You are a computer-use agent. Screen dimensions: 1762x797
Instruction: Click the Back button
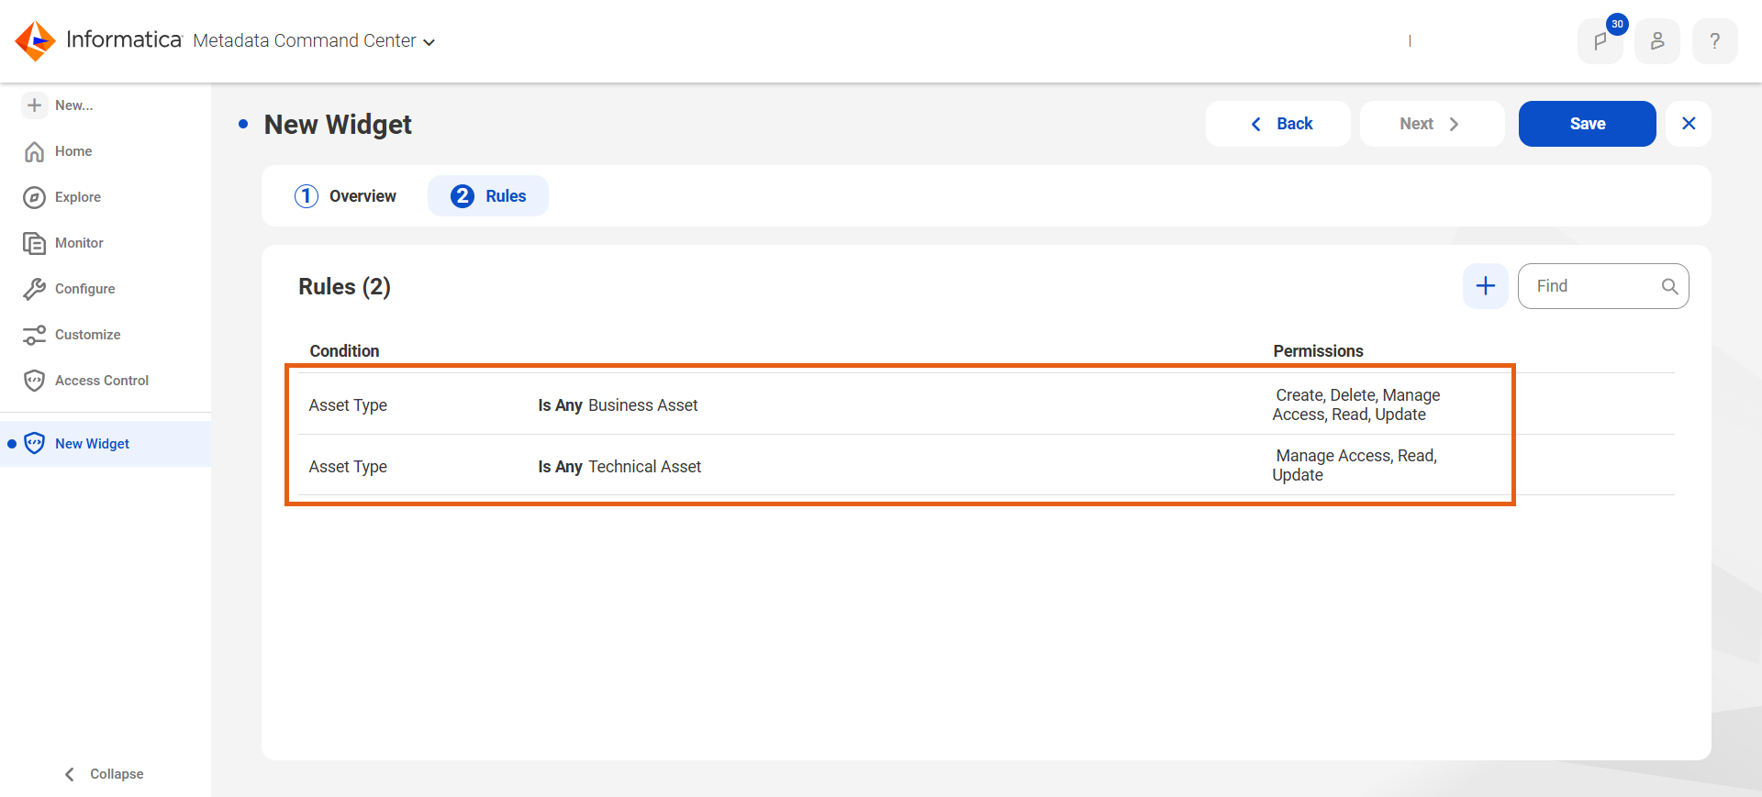[1277, 124]
